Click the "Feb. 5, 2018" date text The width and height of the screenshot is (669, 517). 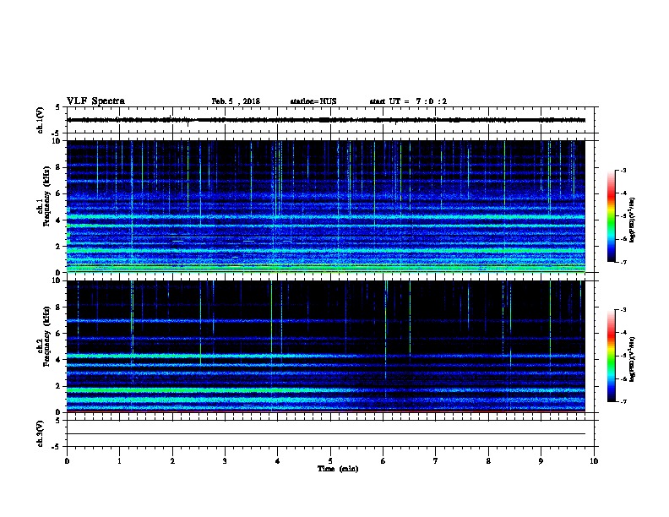(236, 101)
